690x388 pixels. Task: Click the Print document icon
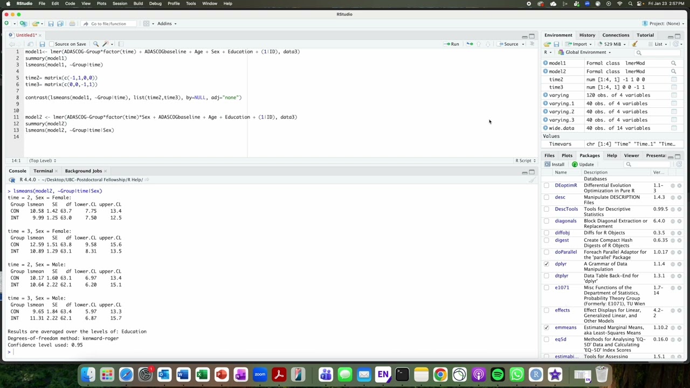pos(72,24)
